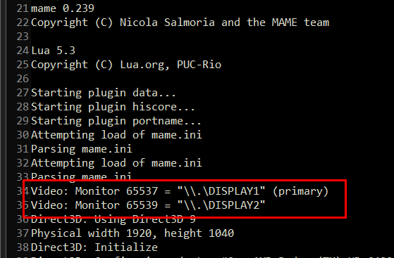Click line number 35 in the gutter
Screen dimensions: 394x258
click(x=23, y=205)
